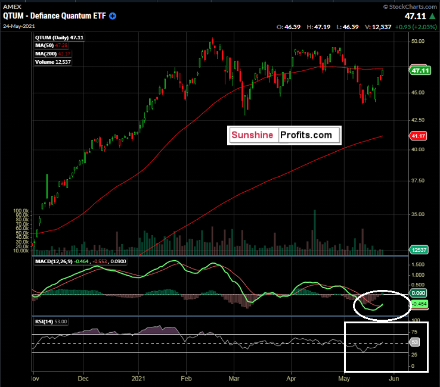This screenshot has width=440, height=387.
Task: Click the QTUM (Daily) 47.11 legend entry
Action: coord(59,38)
